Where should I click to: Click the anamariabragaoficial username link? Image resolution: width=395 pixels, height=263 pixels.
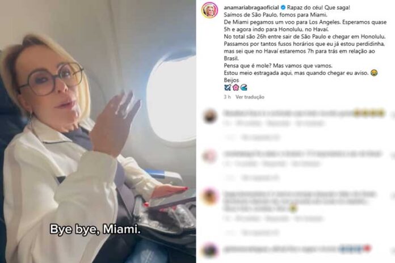(251, 7)
